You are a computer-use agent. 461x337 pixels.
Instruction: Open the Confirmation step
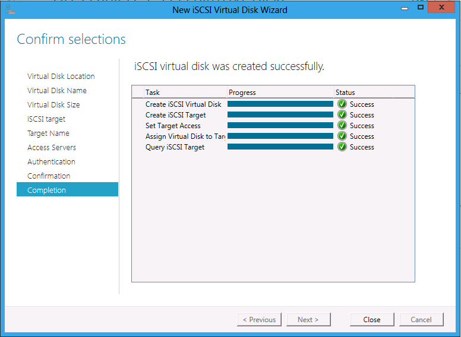tap(49, 176)
